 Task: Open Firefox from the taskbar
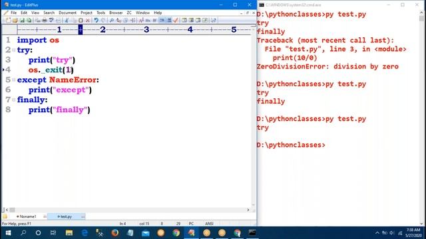point(115,233)
